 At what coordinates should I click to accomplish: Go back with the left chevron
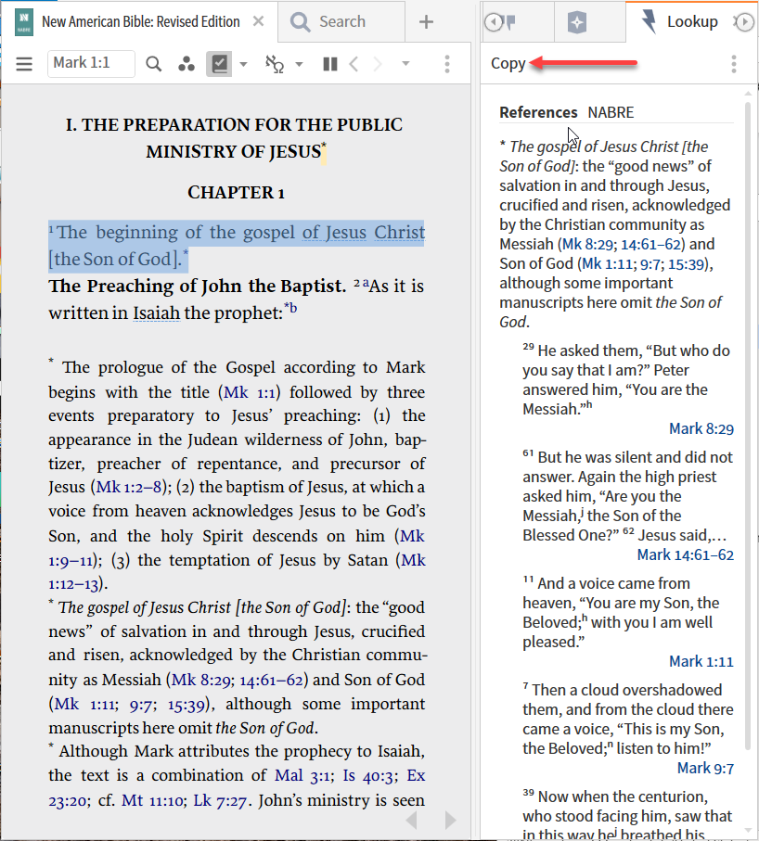pos(354,64)
